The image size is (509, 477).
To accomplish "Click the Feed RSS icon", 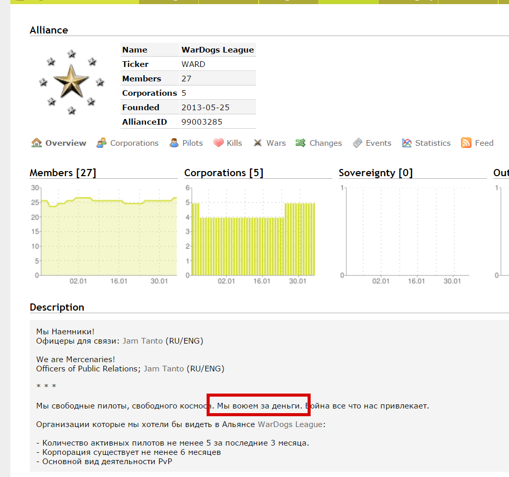I will coord(466,143).
